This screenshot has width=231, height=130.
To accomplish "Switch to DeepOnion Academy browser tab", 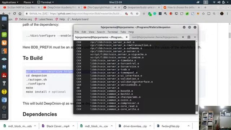I will 61,7.
